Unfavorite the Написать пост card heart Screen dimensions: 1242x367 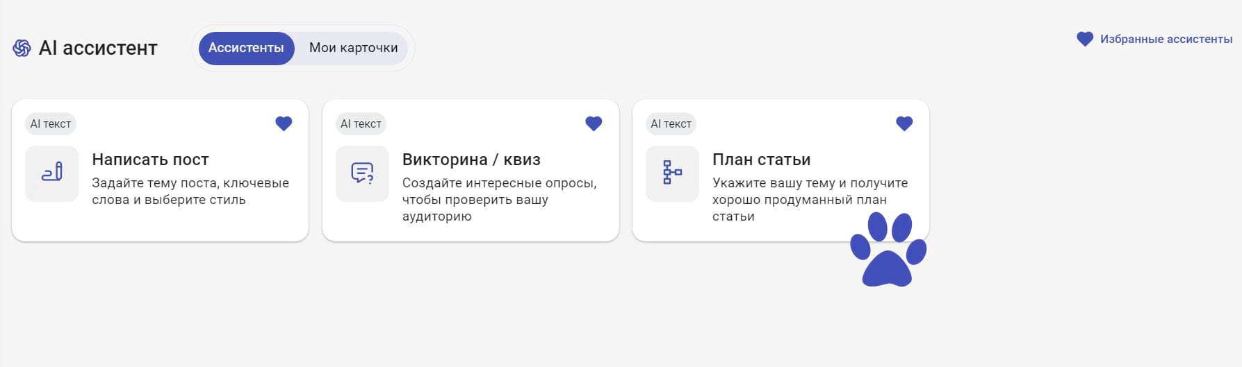284,123
